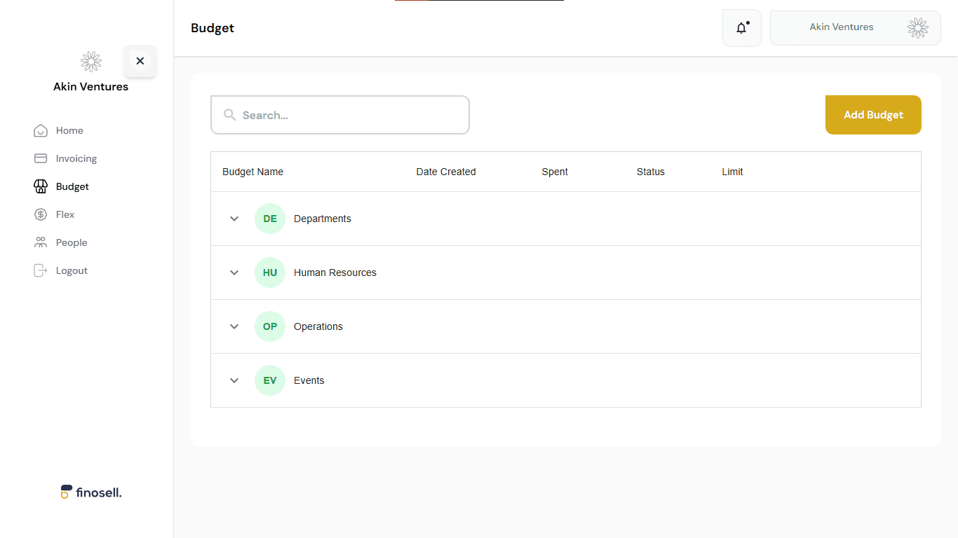Click the Invoicing card icon

(x=41, y=158)
